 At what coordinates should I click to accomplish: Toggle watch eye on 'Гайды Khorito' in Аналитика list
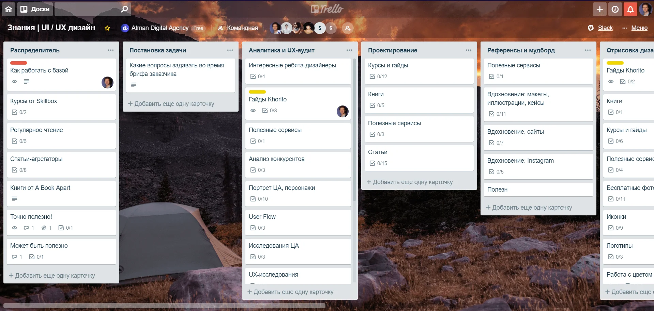[253, 110]
